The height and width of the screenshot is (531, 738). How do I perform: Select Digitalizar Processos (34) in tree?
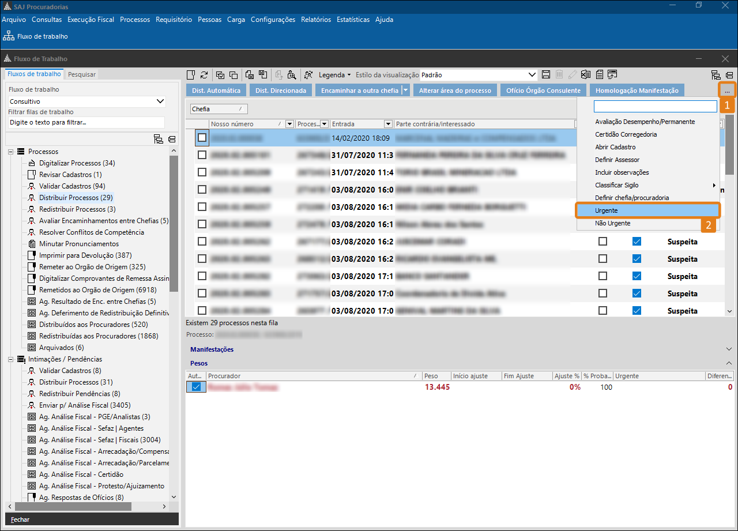tap(77, 163)
